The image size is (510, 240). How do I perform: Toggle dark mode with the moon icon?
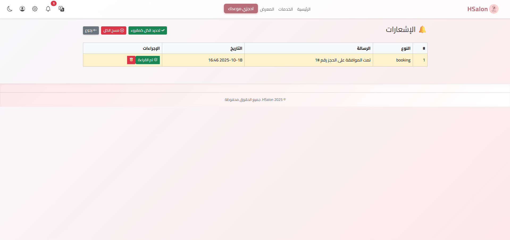coord(10,9)
